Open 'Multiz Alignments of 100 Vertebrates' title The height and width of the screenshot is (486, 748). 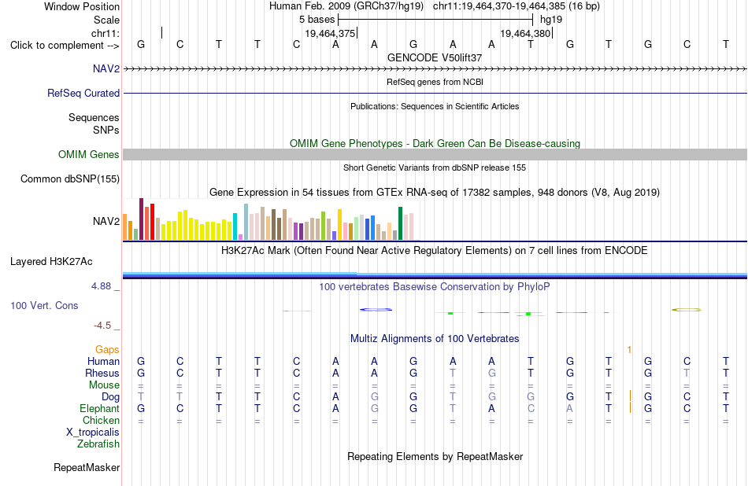[435, 339]
